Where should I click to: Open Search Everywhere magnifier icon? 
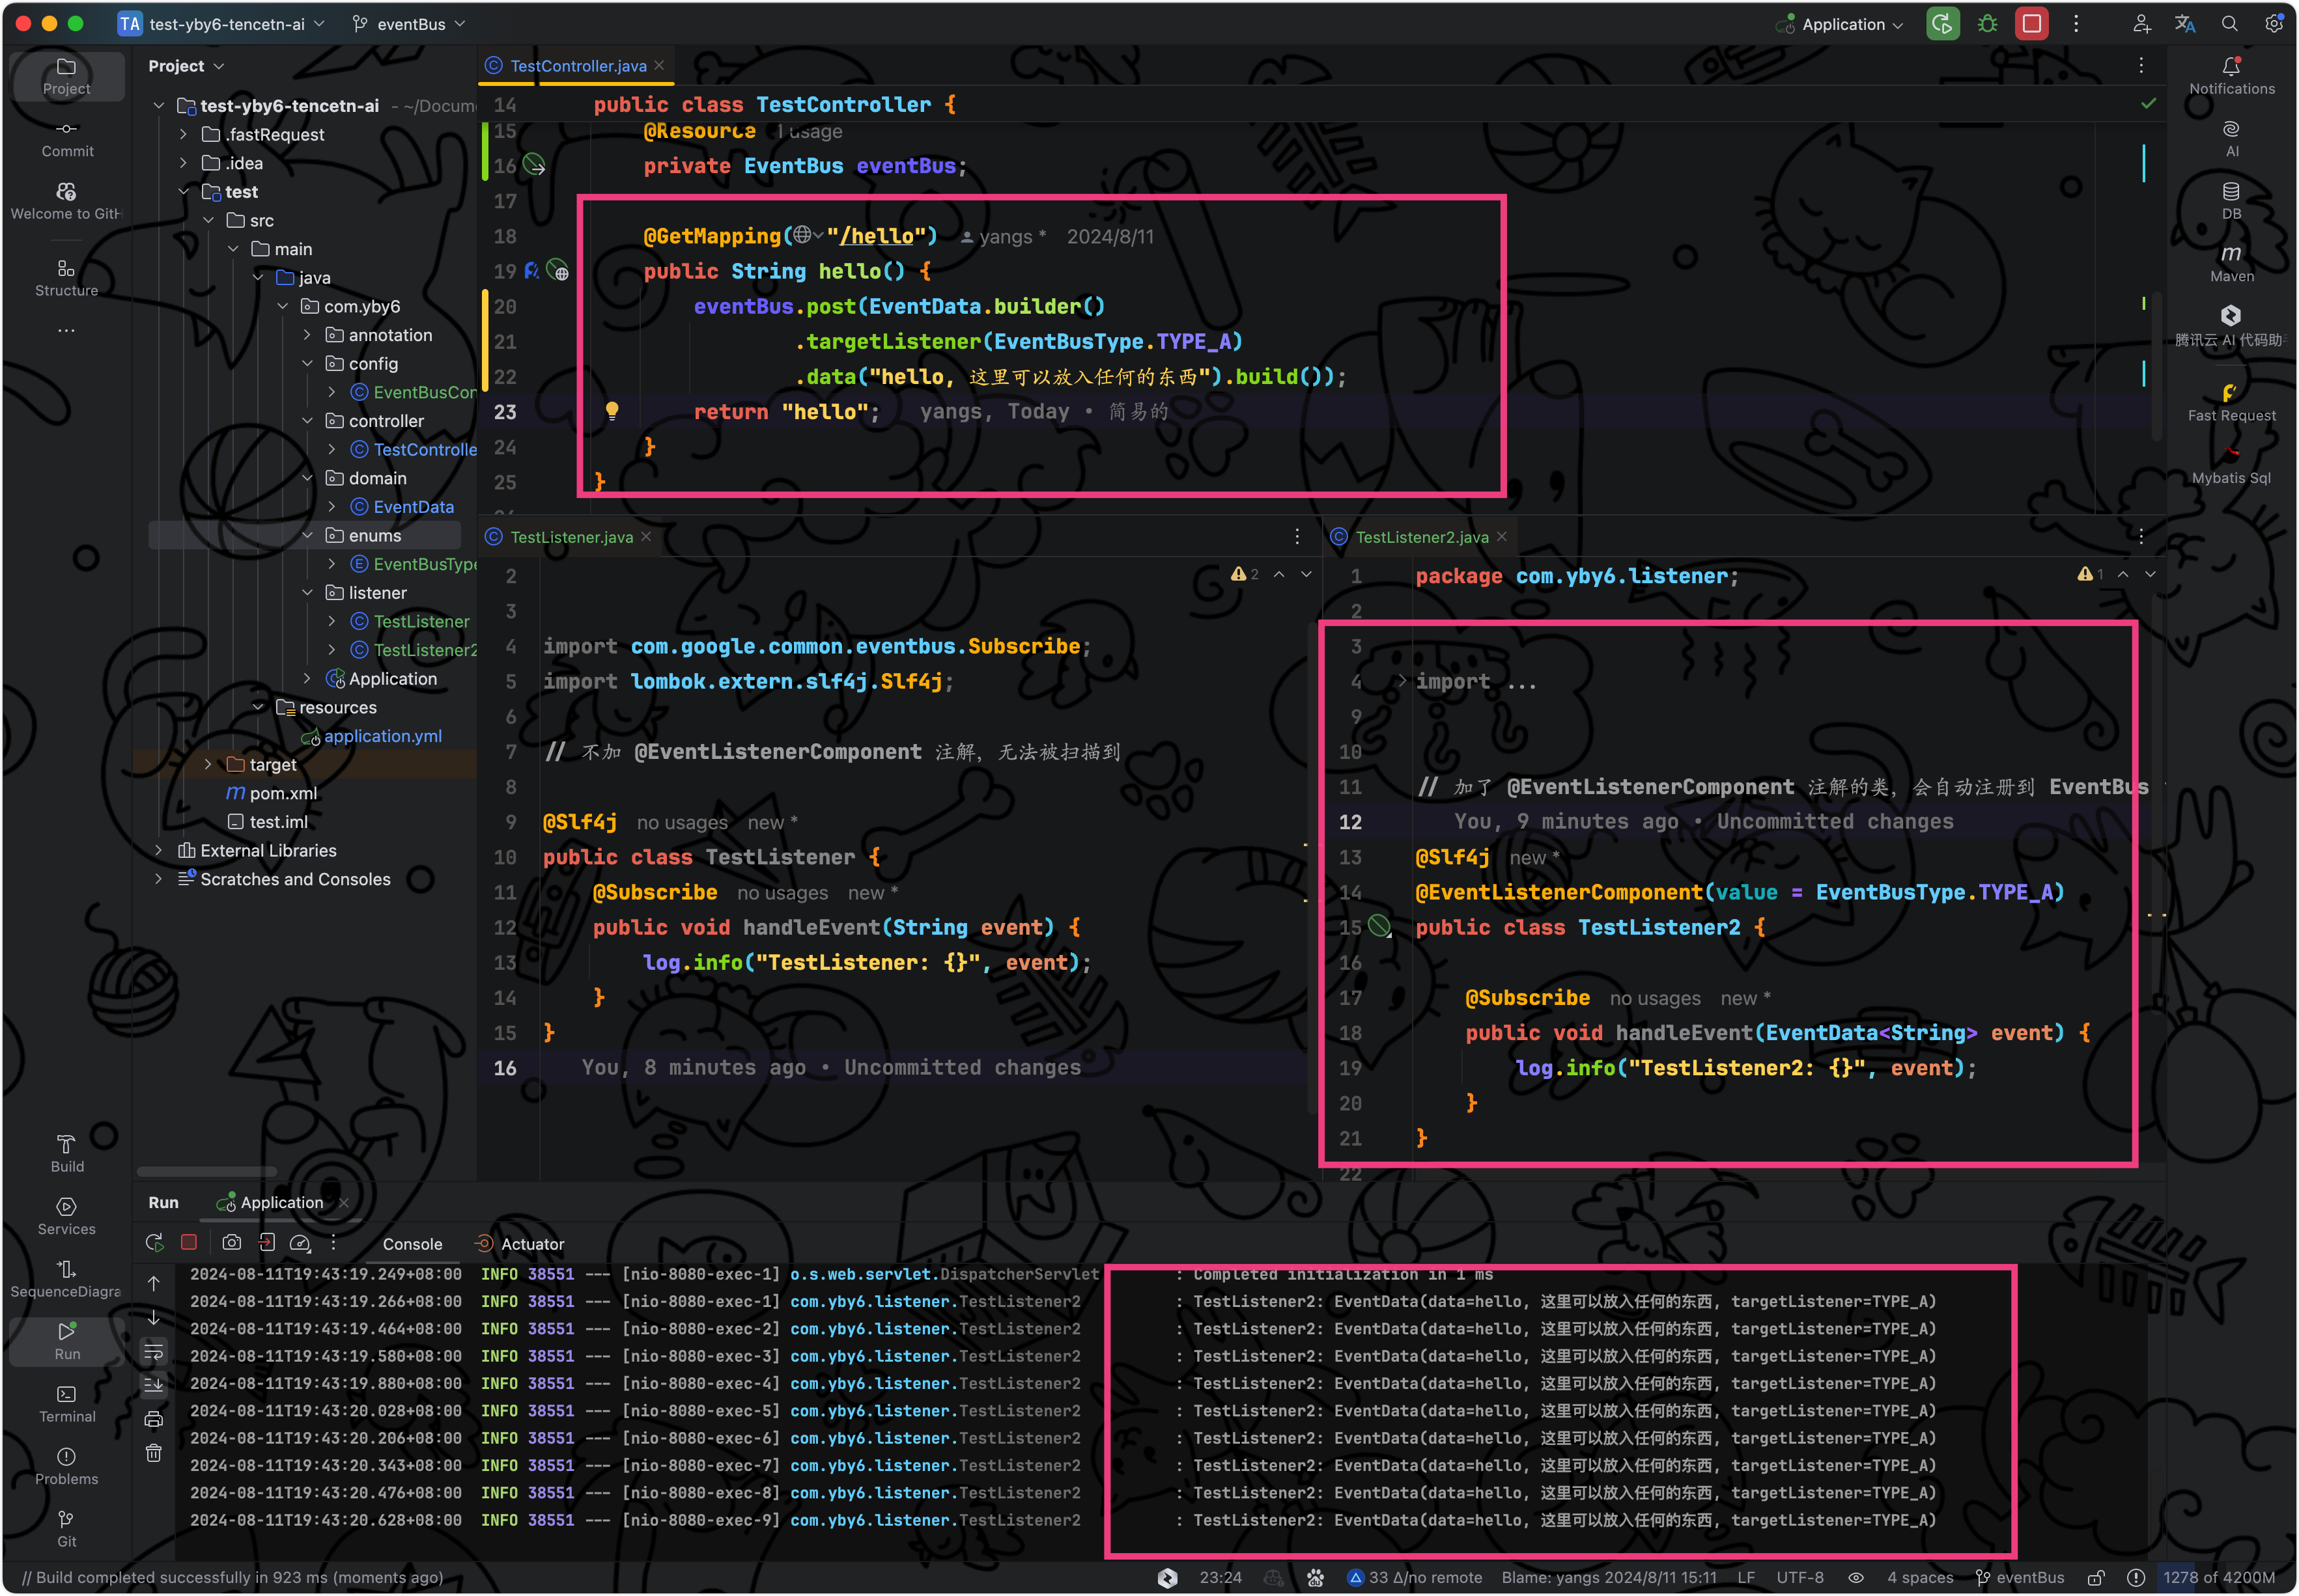pyautogui.click(x=2229, y=24)
